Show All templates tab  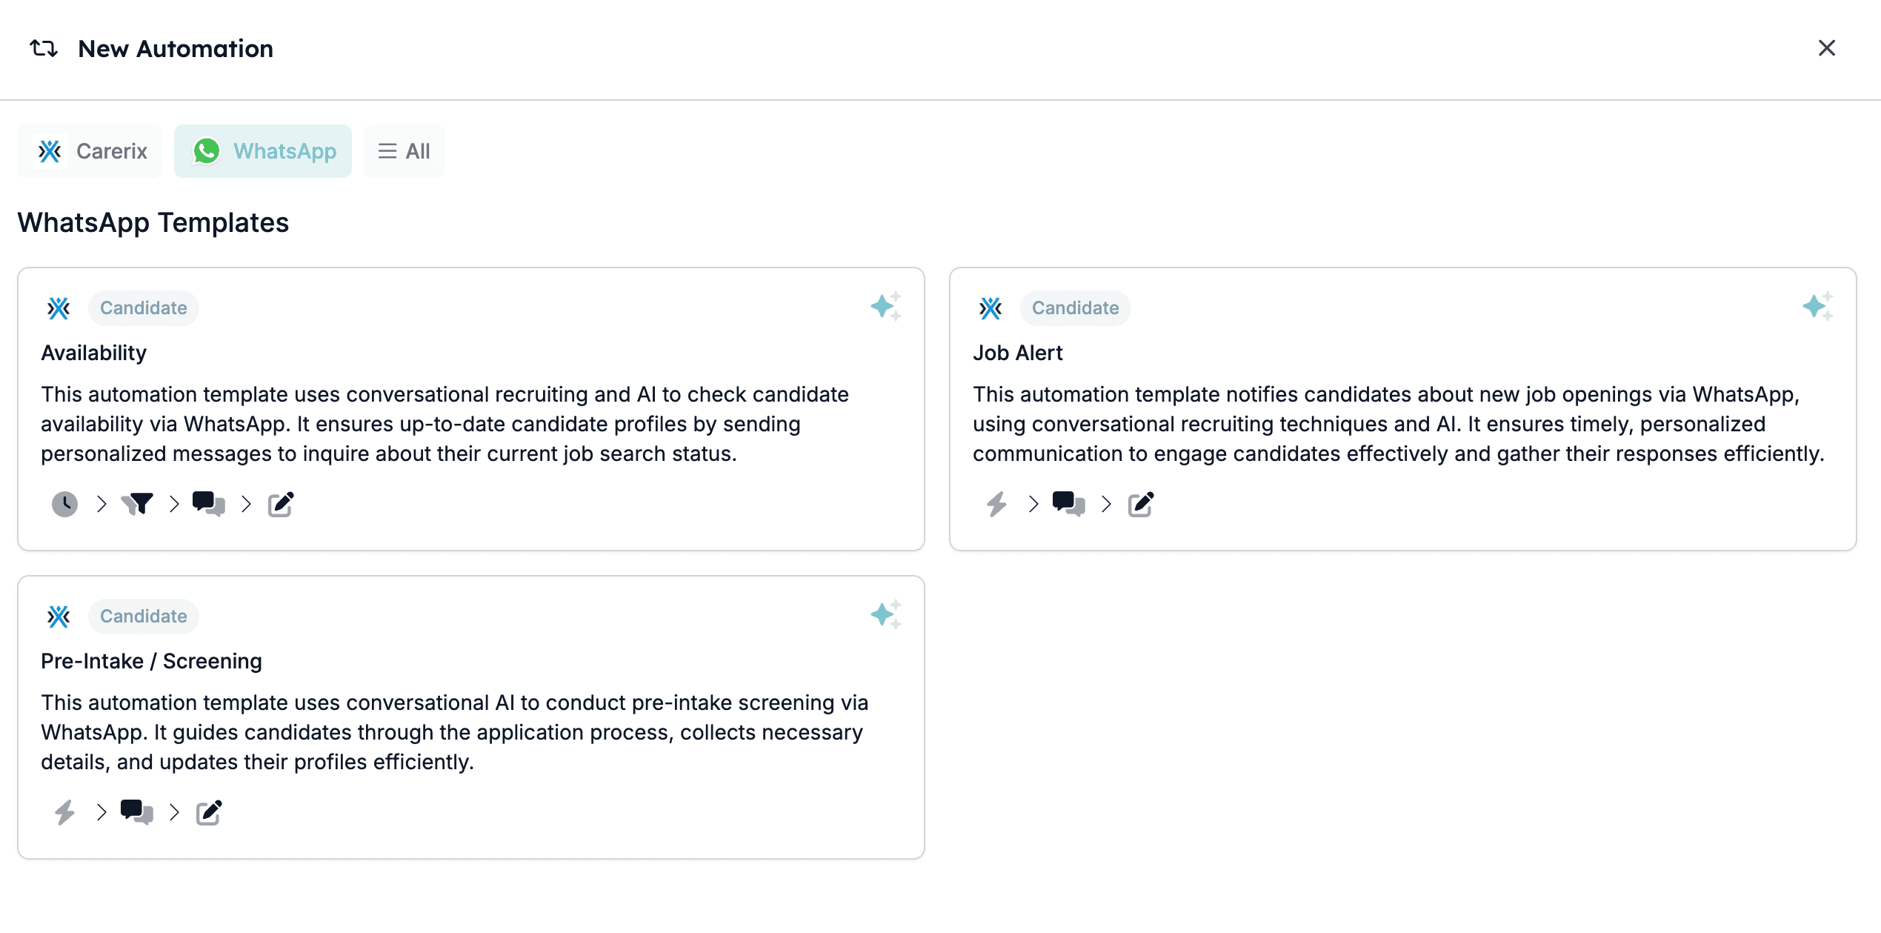(x=405, y=151)
